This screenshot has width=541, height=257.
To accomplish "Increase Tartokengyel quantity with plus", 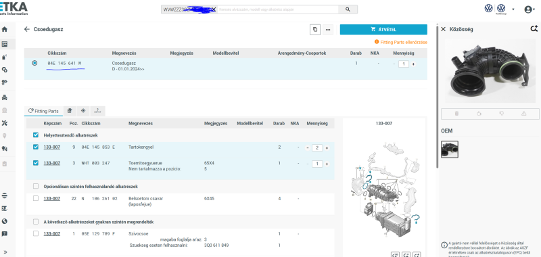I will pyautogui.click(x=327, y=148).
